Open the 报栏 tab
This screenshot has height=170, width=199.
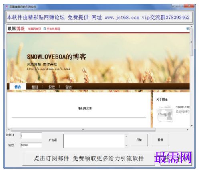point(52,87)
